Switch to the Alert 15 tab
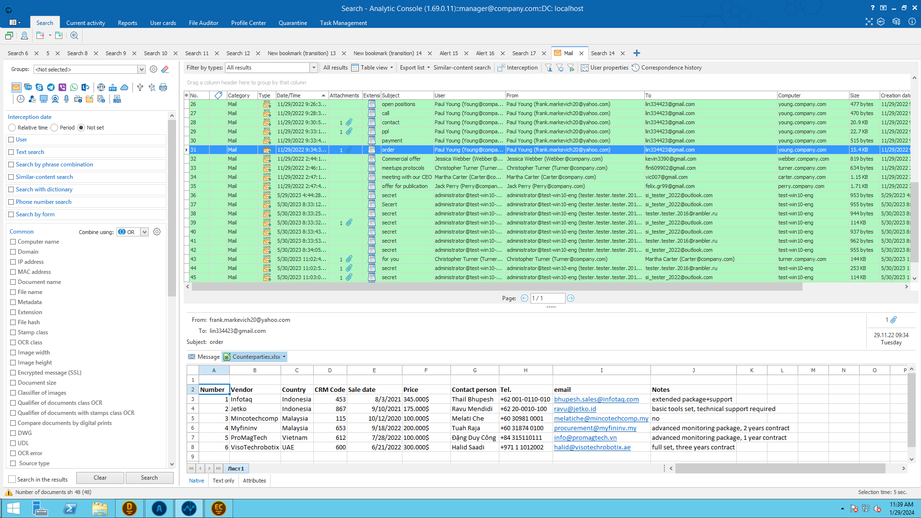The height and width of the screenshot is (518, 921). (x=449, y=53)
